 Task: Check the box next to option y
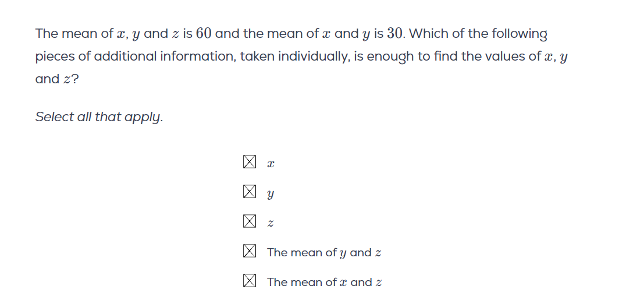tap(249, 192)
